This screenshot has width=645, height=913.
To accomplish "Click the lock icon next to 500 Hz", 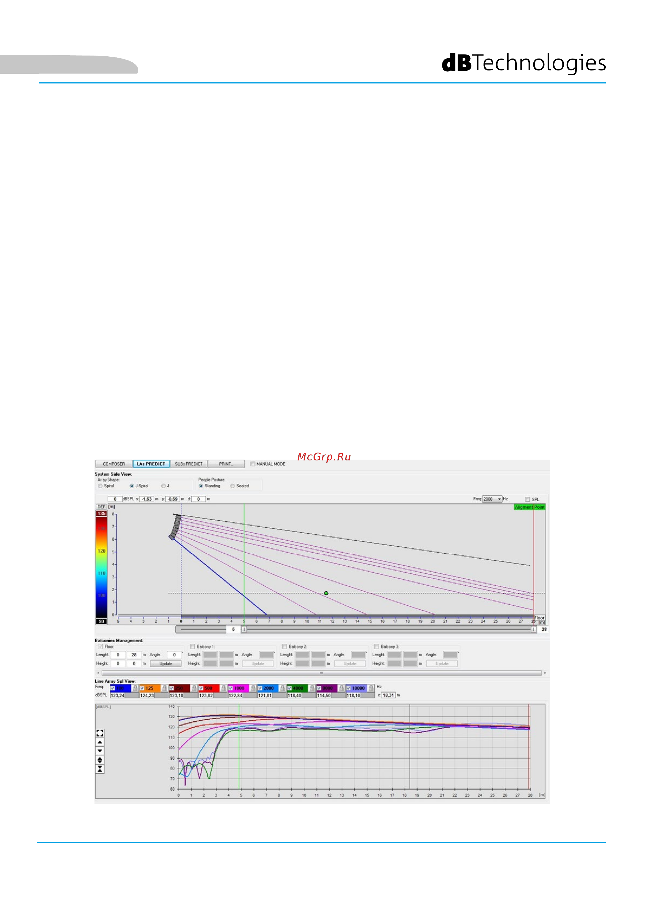I will click(x=223, y=688).
